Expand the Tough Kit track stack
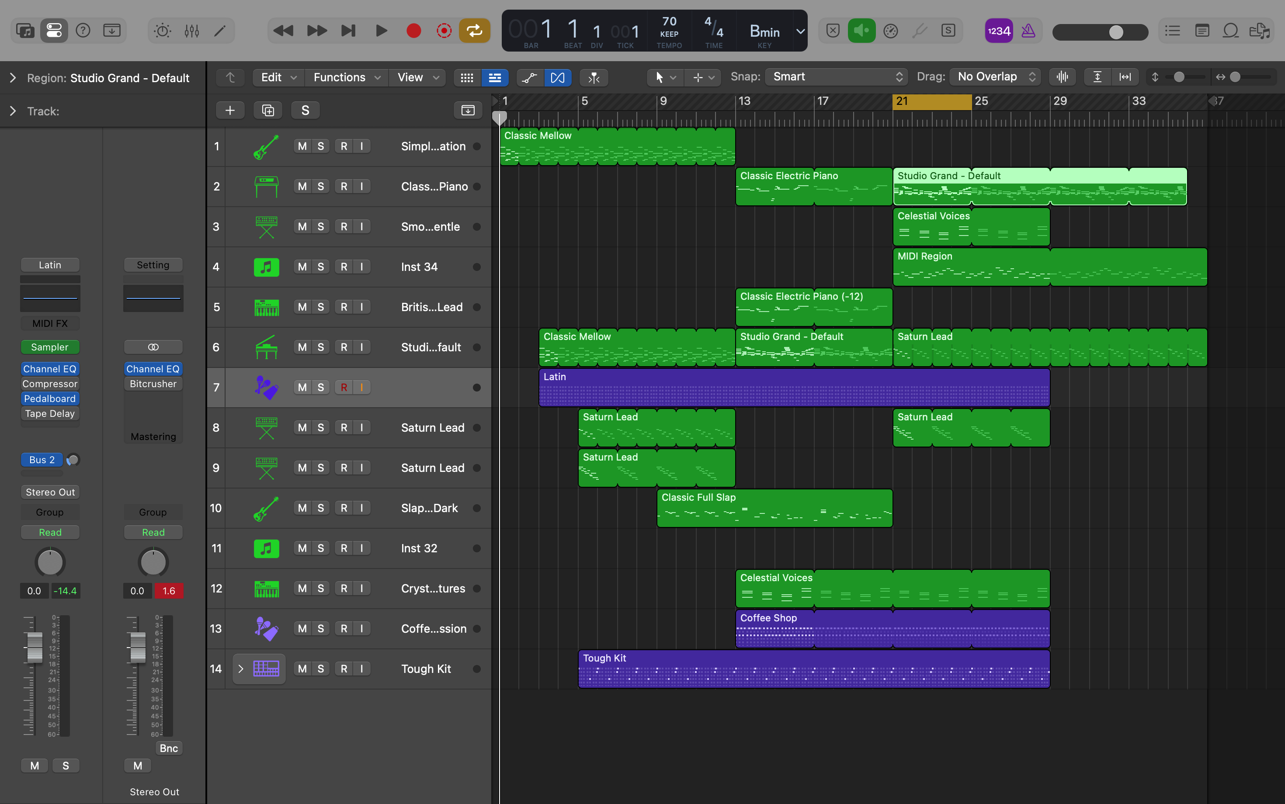Screen dimensions: 1285x804 coord(240,669)
